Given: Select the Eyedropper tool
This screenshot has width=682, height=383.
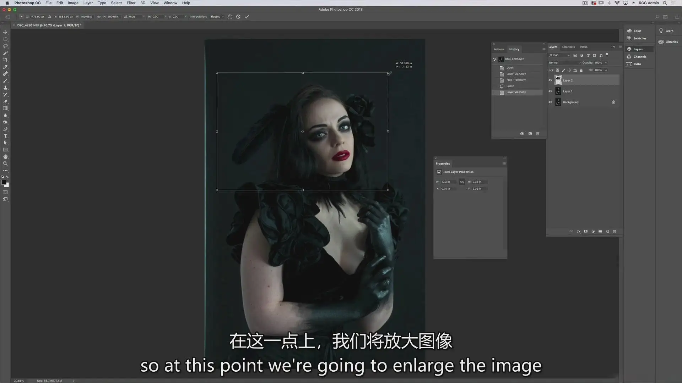Looking at the screenshot, I should point(5,67).
